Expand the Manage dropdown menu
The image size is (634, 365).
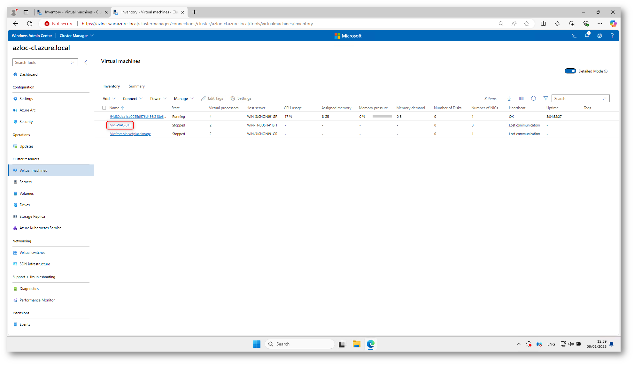coord(184,98)
